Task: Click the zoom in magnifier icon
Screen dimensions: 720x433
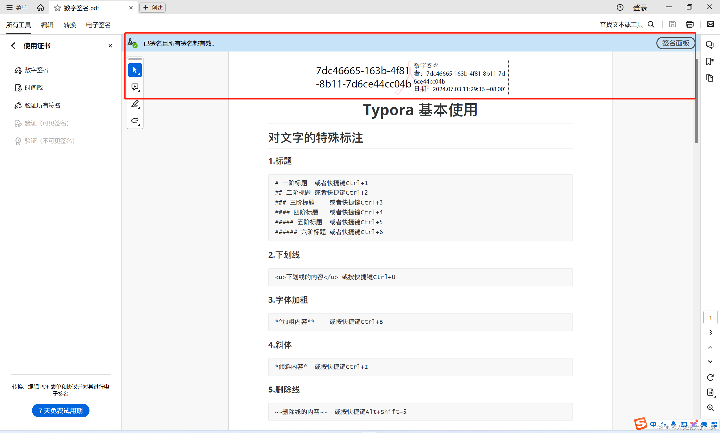Action: pyautogui.click(x=710, y=408)
